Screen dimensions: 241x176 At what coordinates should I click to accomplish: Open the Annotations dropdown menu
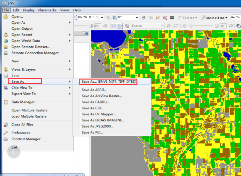point(214,18)
